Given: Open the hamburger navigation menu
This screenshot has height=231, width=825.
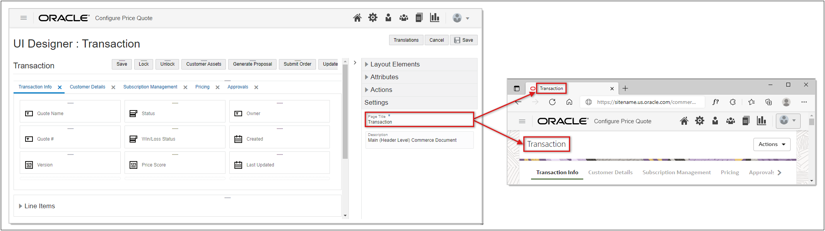Looking at the screenshot, I should tap(24, 18).
